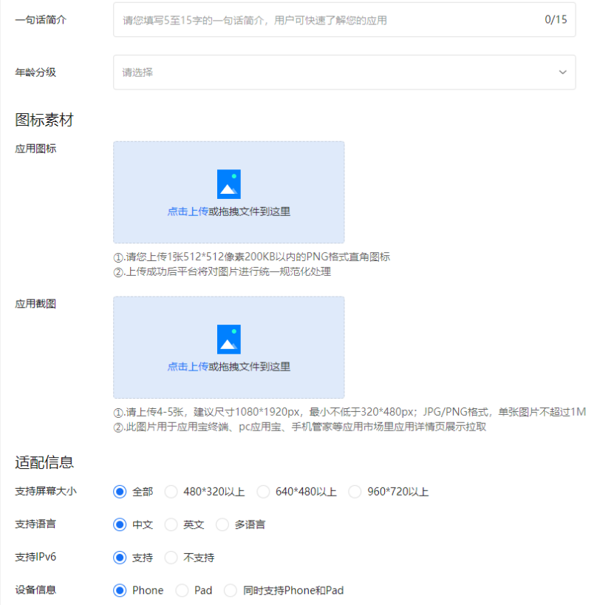The image size is (597, 605).
Task: Select 同时支持Phone和Pad option
Action: point(231,590)
